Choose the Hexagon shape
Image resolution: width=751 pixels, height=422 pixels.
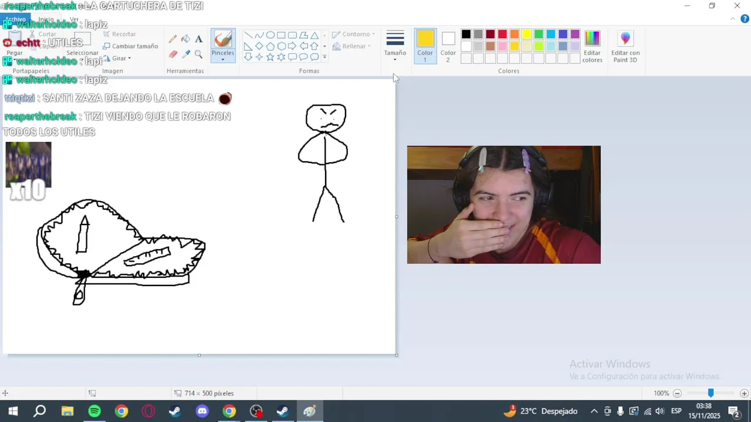(x=281, y=46)
